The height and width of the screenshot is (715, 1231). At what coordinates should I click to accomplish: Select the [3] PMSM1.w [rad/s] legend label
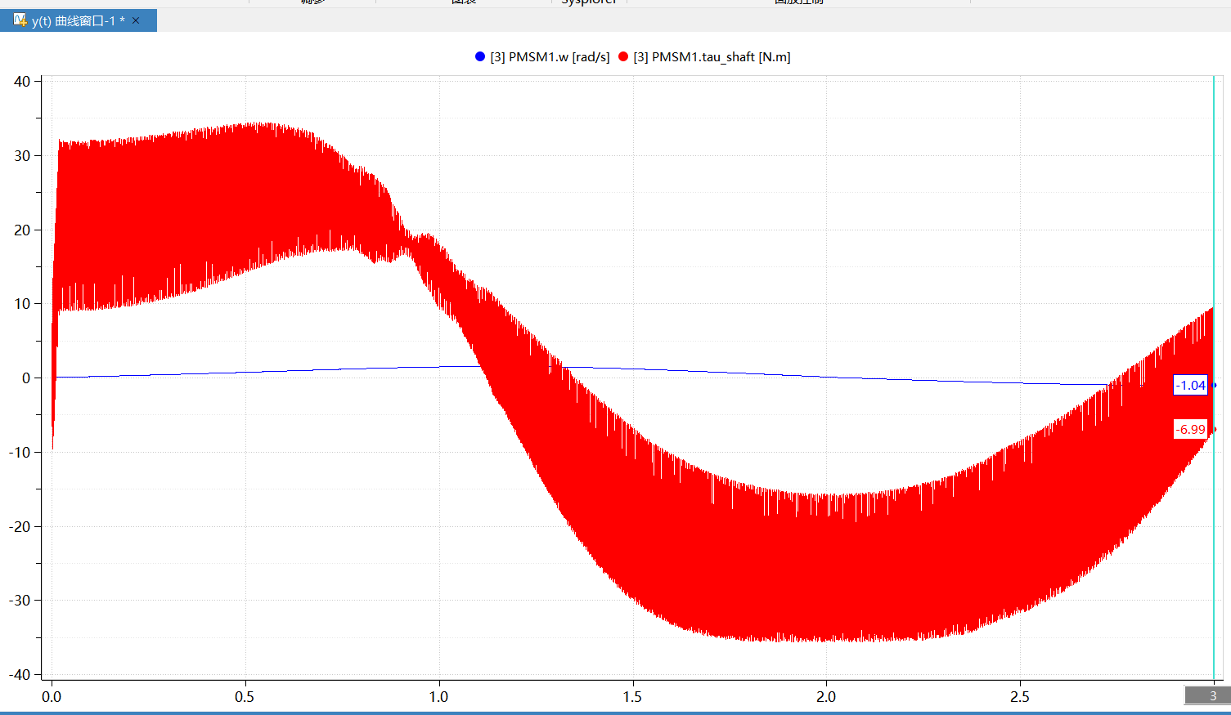(550, 57)
